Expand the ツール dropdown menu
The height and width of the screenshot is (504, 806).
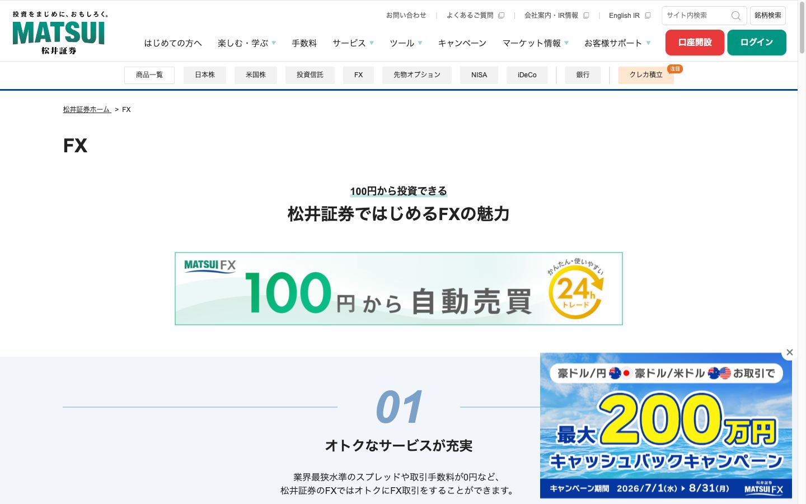pos(406,43)
